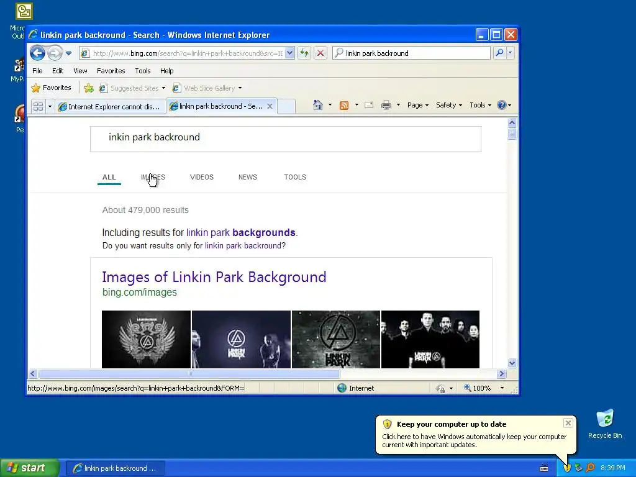Open the TOOLS search tab

click(295, 177)
